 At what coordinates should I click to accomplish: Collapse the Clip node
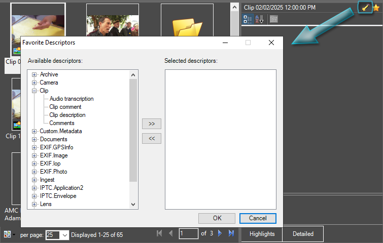coord(34,91)
